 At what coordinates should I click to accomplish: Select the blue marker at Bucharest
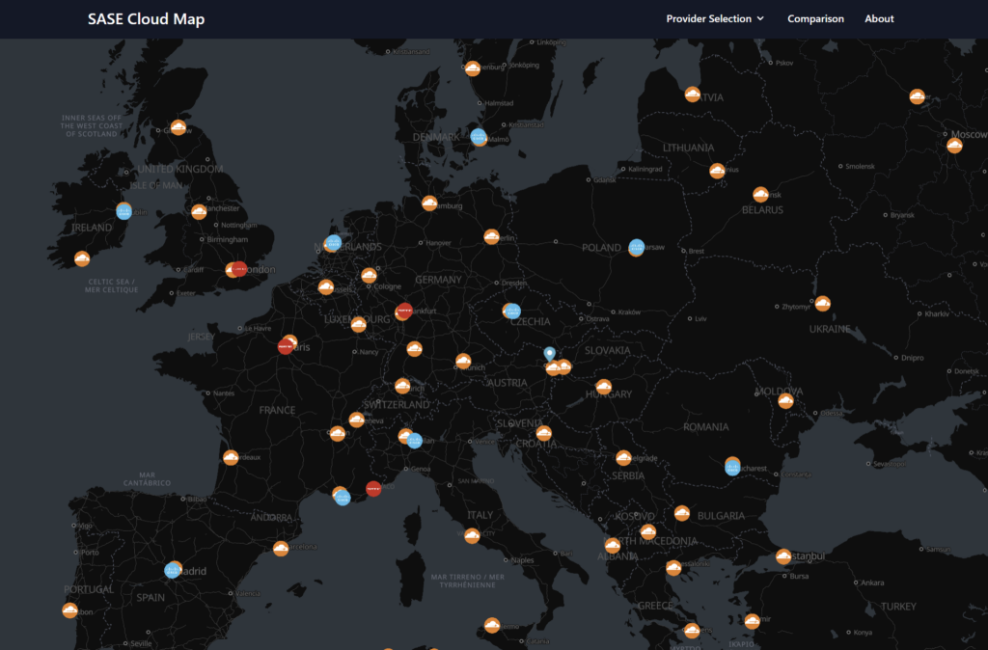pyautogui.click(x=732, y=468)
